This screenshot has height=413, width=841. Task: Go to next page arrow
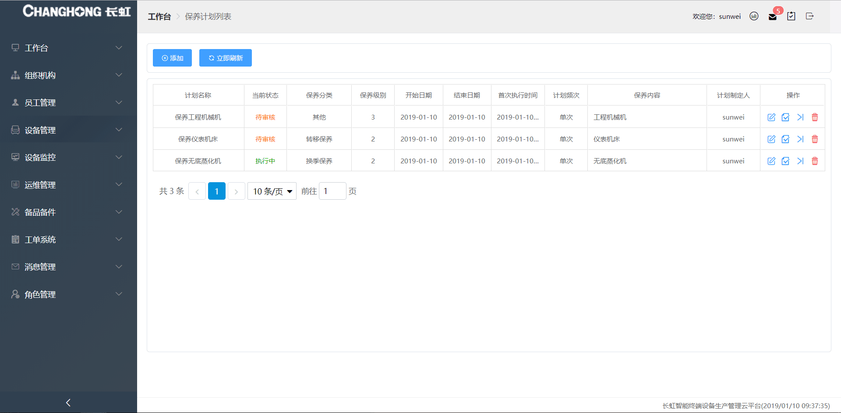237,191
